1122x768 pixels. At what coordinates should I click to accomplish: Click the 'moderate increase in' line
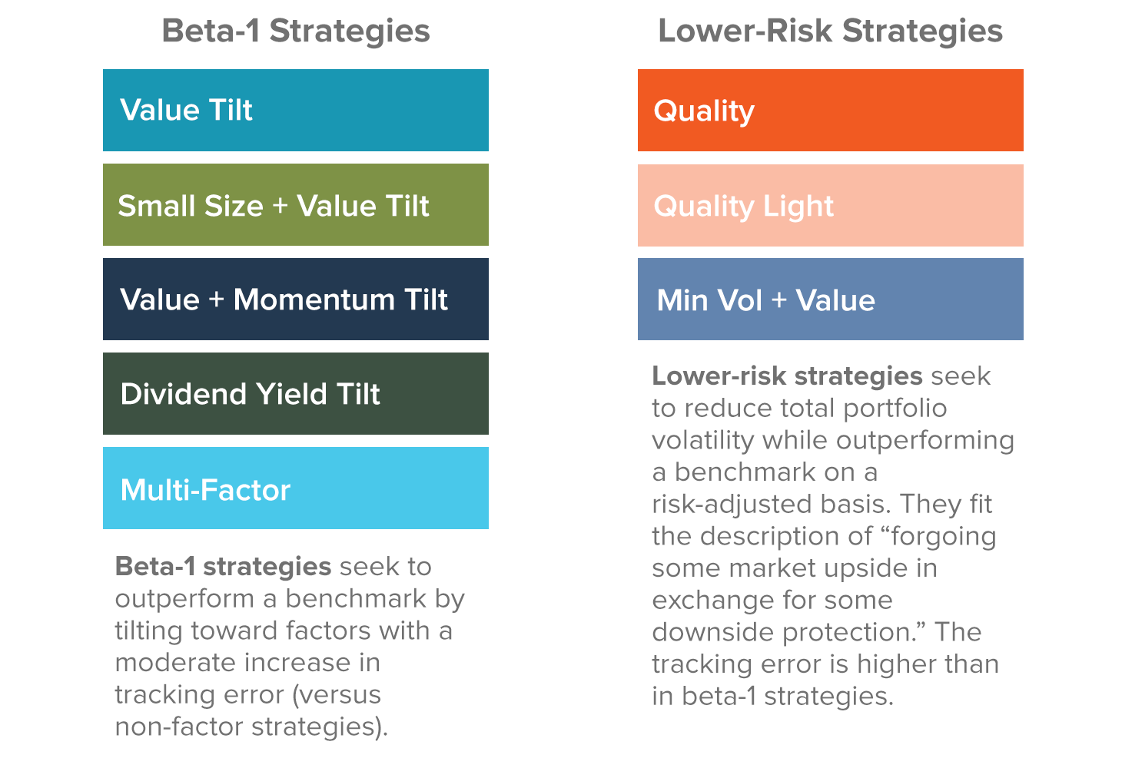247,662
